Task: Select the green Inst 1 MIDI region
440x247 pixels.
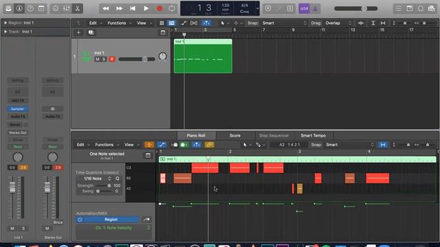Action: [203, 56]
